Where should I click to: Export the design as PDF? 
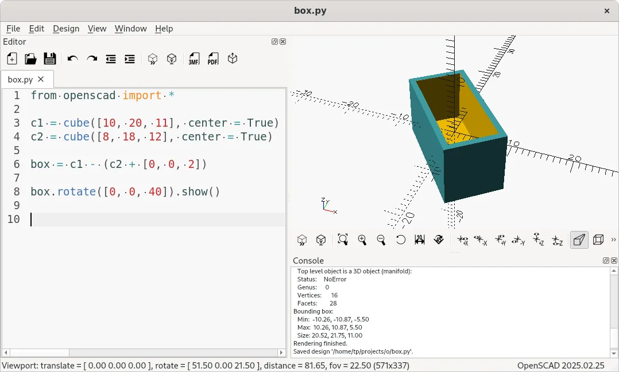[213, 58]
